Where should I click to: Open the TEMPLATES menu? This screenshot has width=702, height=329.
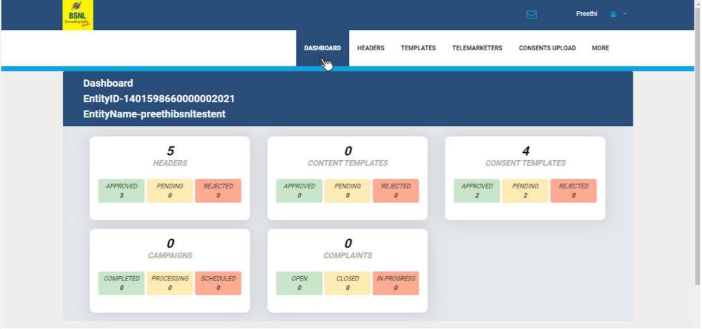[x=418, y=48]
